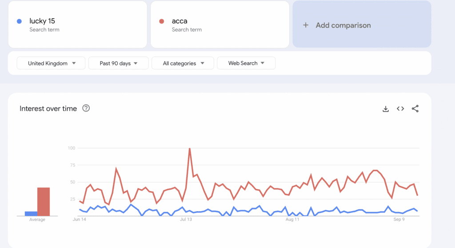Screen dimensions: 455x248
Task: Click the red dot beside acca
Action: [162, 21]
